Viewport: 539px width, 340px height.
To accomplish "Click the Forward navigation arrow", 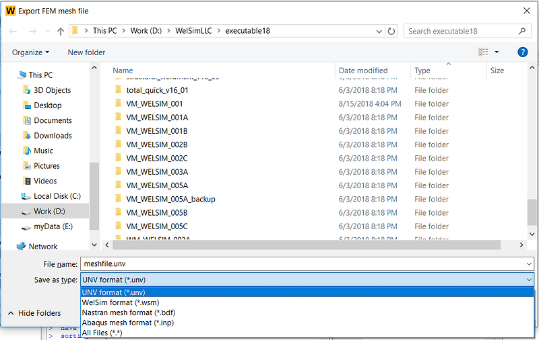I will tap(32, 31).
